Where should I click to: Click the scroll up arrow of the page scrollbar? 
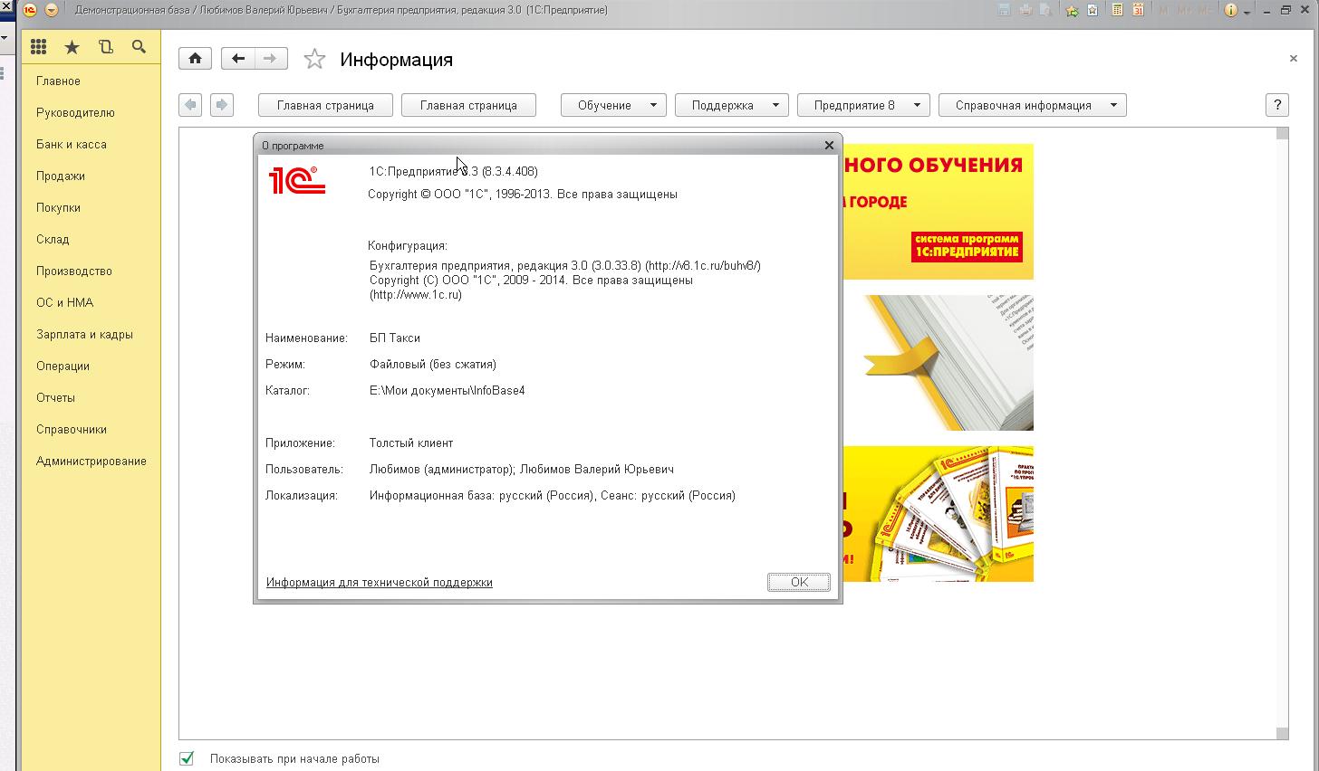coord(1282,134)
